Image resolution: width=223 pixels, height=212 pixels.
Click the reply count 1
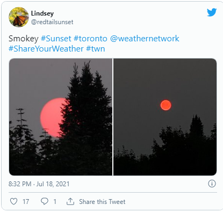pyautogui.click(x=55, y=202)
